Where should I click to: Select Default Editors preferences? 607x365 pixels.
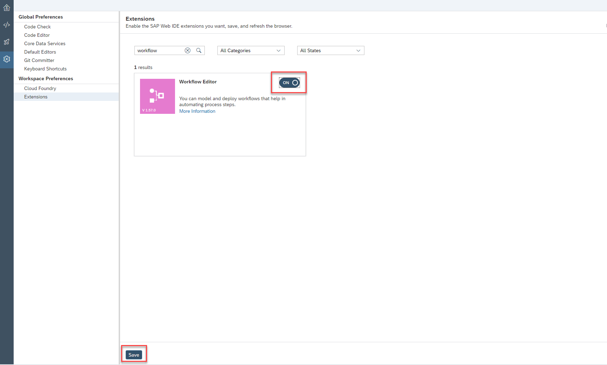pos(40,52)
